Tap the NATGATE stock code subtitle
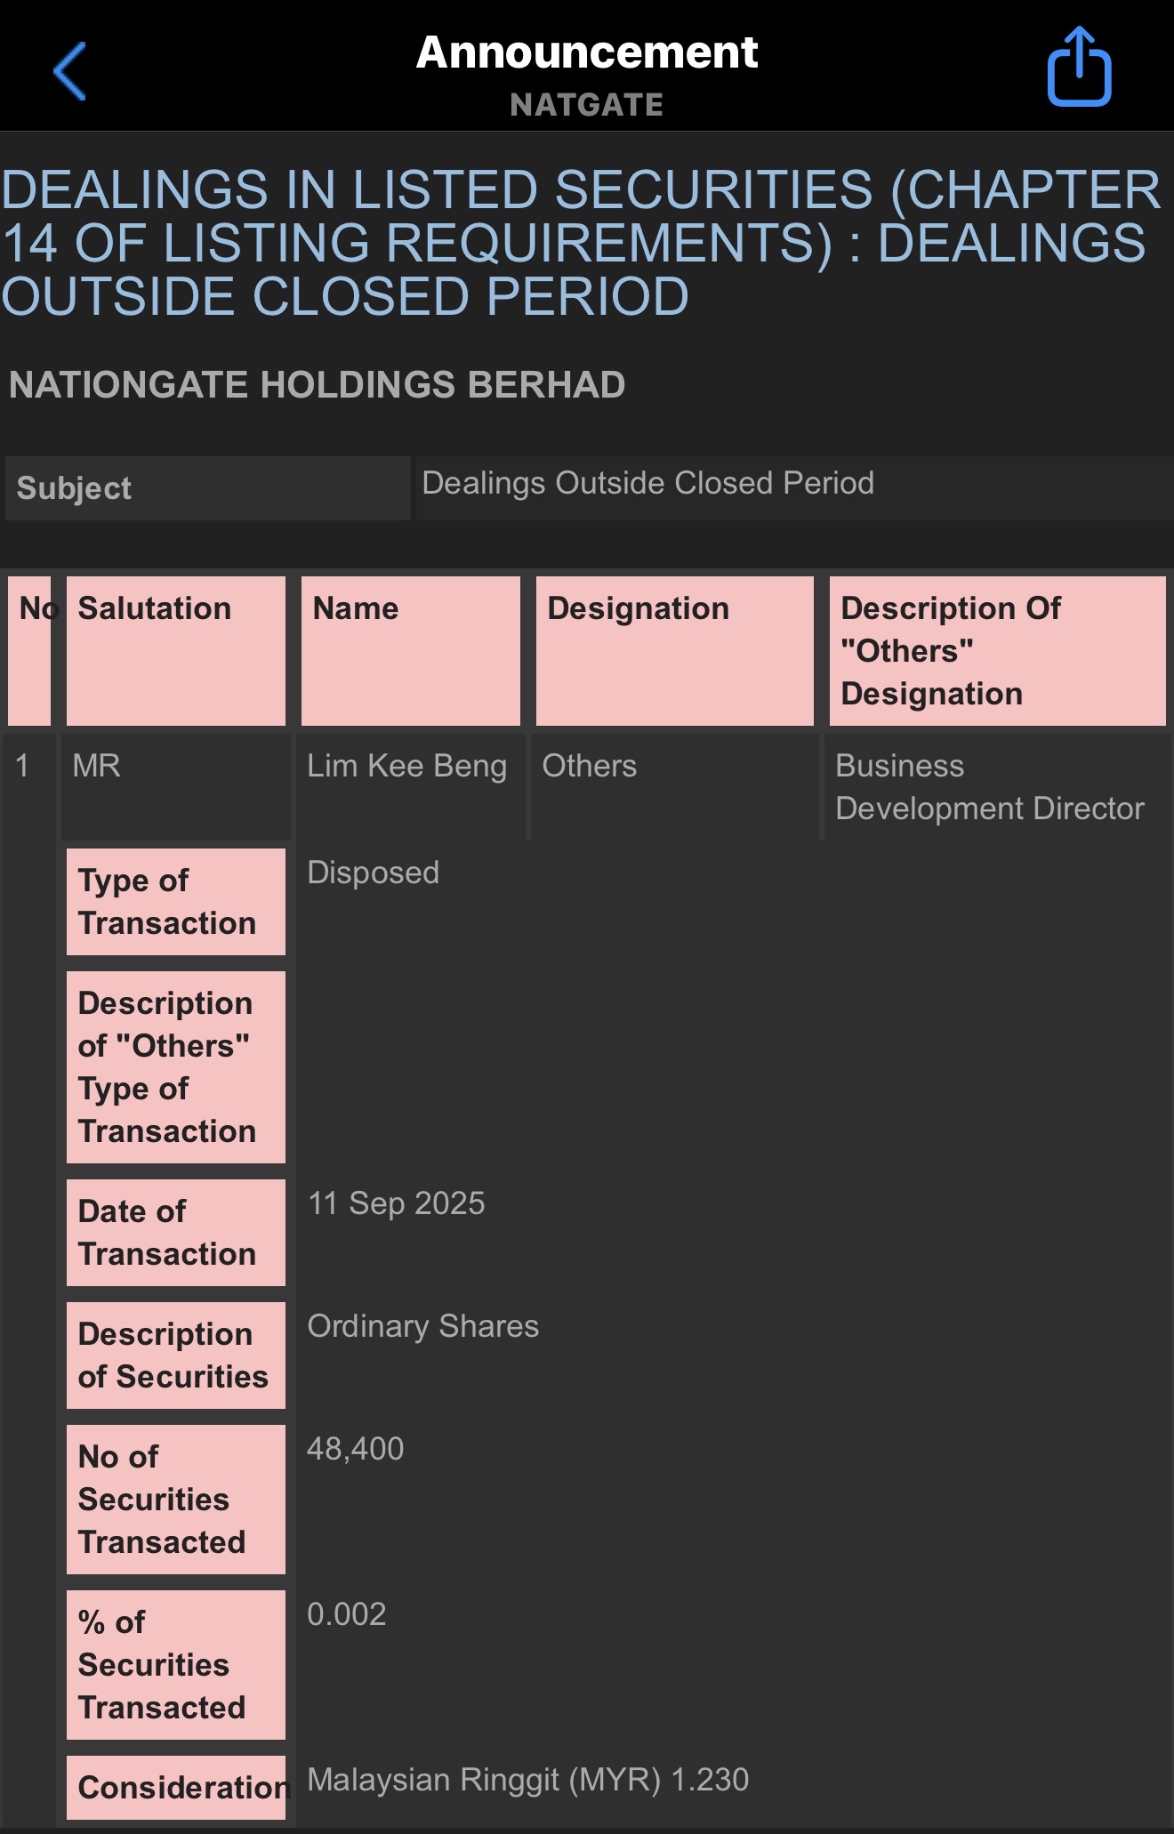Screen dimensions: 1174x1834 [x=587, y=105]
